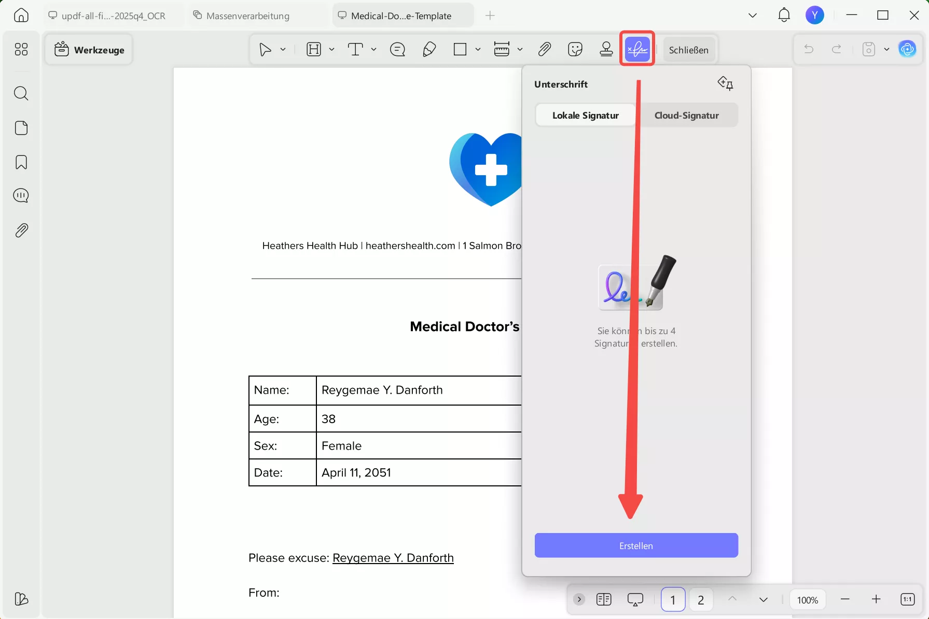Expand save options dropdown arrow
Image resolution: width=929 pixels, height=619 pixels.
886,50
